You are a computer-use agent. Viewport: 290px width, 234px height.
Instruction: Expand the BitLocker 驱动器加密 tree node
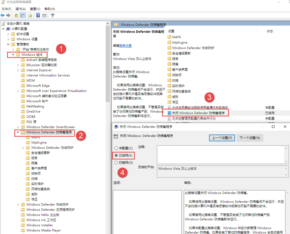[18, 65]
